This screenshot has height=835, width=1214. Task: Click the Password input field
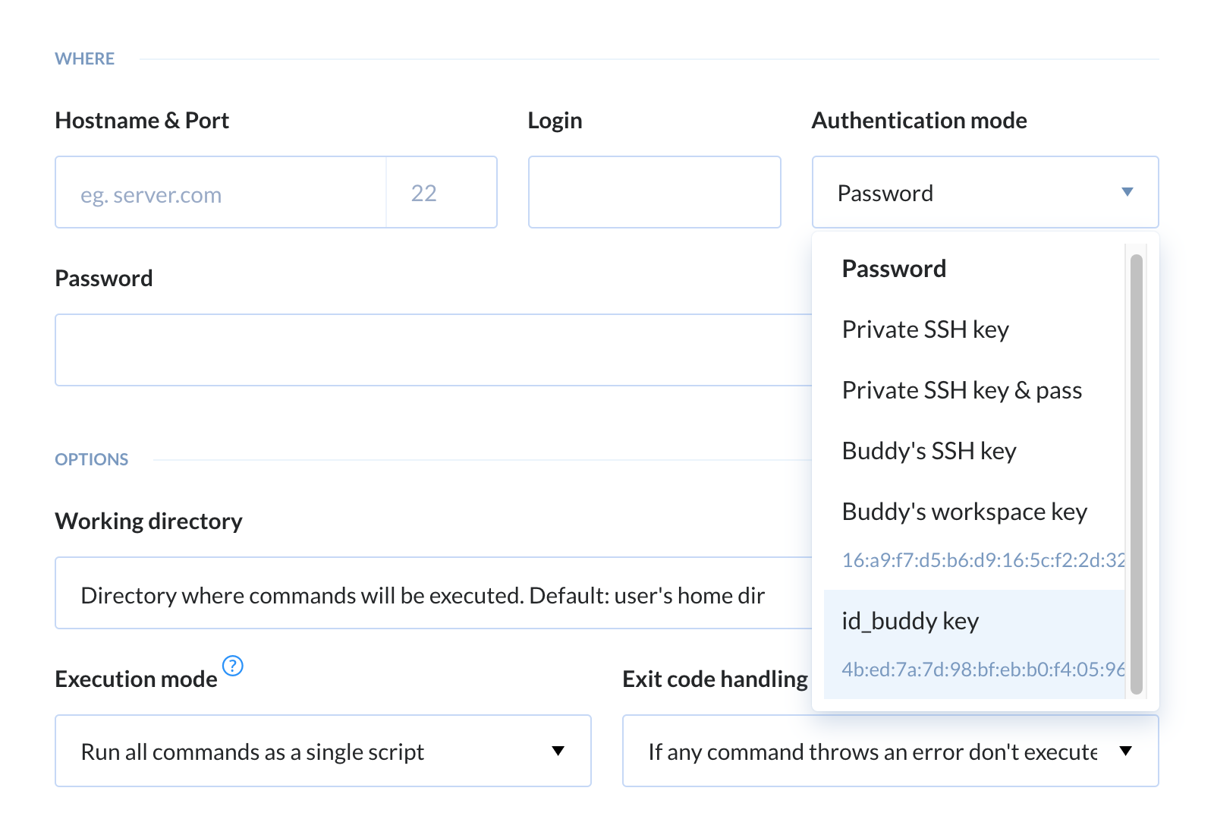433,350
